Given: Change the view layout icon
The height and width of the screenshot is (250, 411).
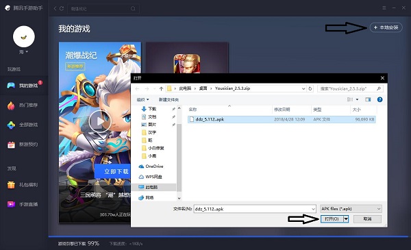Looking at the screenshot, I should [350, 99].
